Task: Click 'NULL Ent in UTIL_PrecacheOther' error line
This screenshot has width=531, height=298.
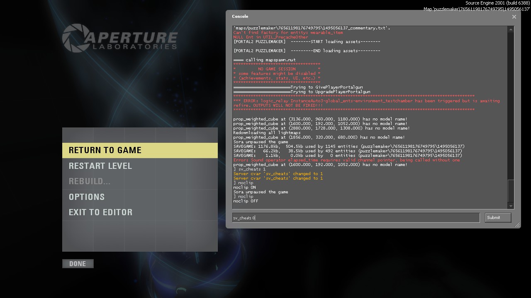Action: 270,37
